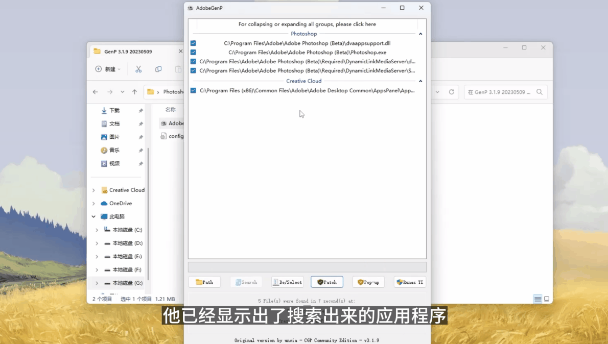Close the GenP 3.1.9 20230509 tab
This screenshot has height=344, width=608.
(x=180, y=51)
